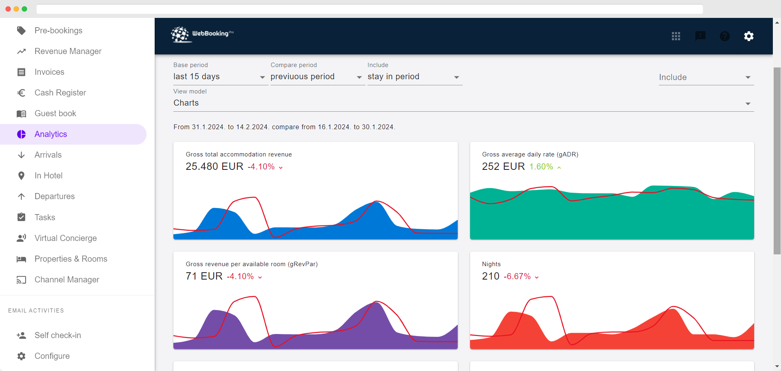Open the Compare period dropdown
Image resolution: width=781 pixels, height=371 pixels.
[x=316, y=77]
